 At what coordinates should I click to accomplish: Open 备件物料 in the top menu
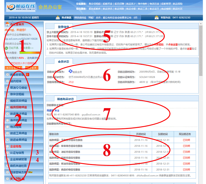[x=142, y=4]
